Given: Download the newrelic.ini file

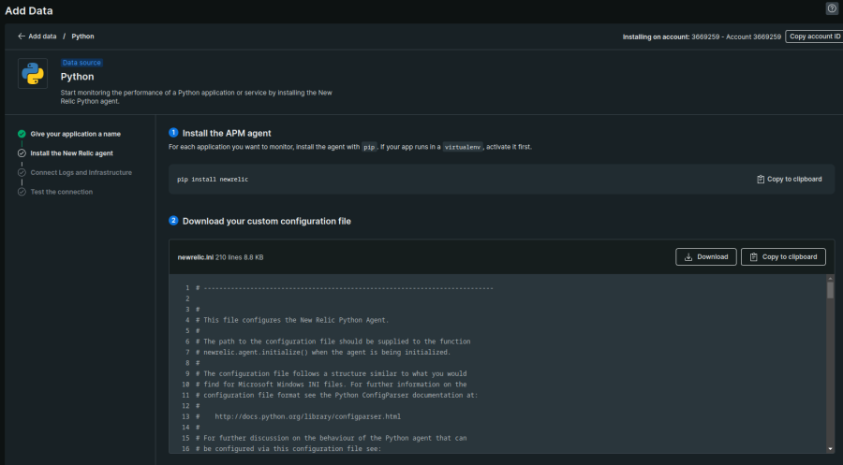Looking at the screenshot, I should [706, 257].
